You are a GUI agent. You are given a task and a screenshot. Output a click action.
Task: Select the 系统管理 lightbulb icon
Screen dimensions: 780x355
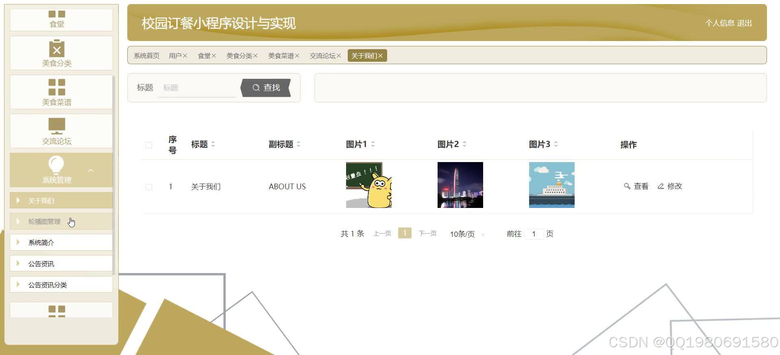(x=56, y=165)
